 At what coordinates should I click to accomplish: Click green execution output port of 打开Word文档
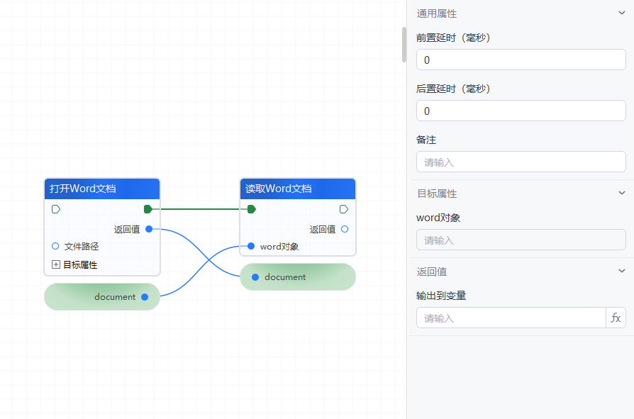148,209
